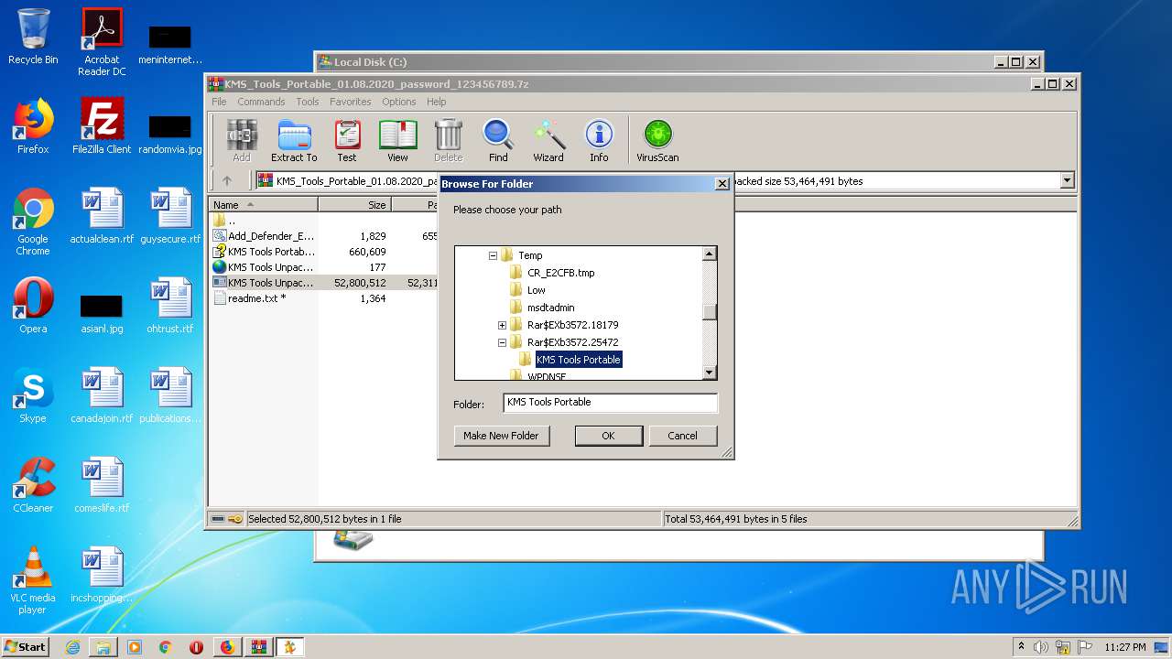This screenshot has height=659, width=1172.
Task: Click the volume icon in system tray
Action: coord(1041,647)
